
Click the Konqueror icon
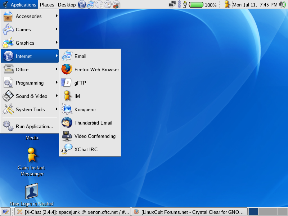pos(67,109)
